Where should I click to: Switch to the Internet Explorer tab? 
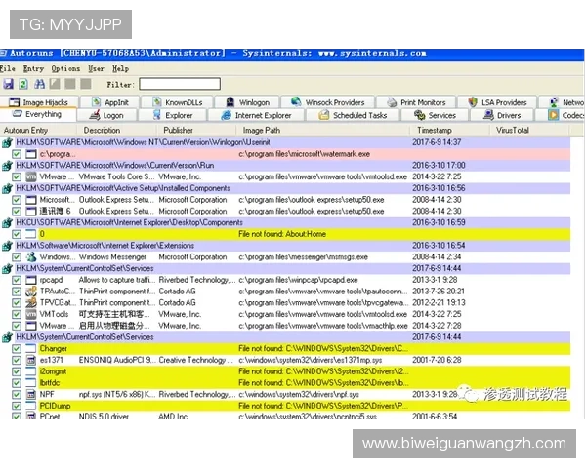click(256, 115)
